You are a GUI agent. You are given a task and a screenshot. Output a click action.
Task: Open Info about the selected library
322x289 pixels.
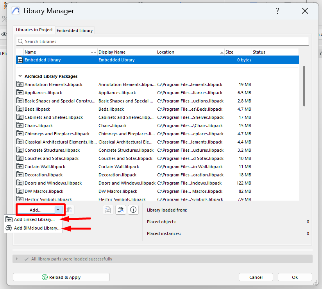[133, 210]
